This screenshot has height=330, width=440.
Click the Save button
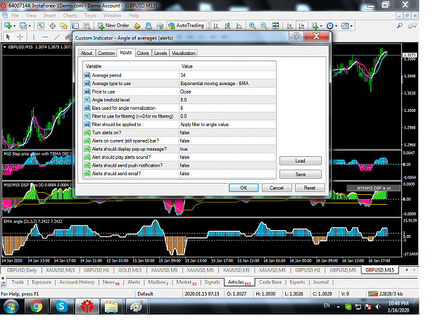pyautogui.click(x=300, y=174)
